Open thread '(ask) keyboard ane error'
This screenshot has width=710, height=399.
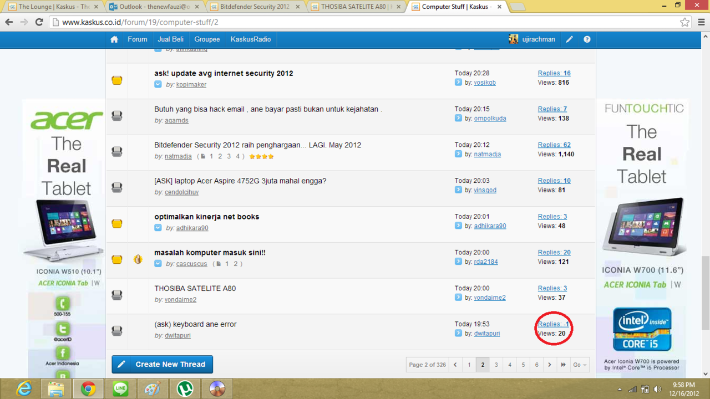195,324
